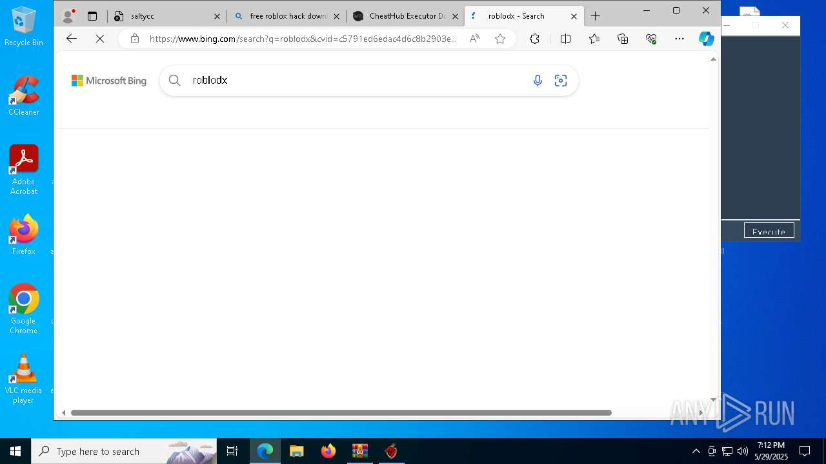Click the Microsoft Bing logo

[108, 81]
